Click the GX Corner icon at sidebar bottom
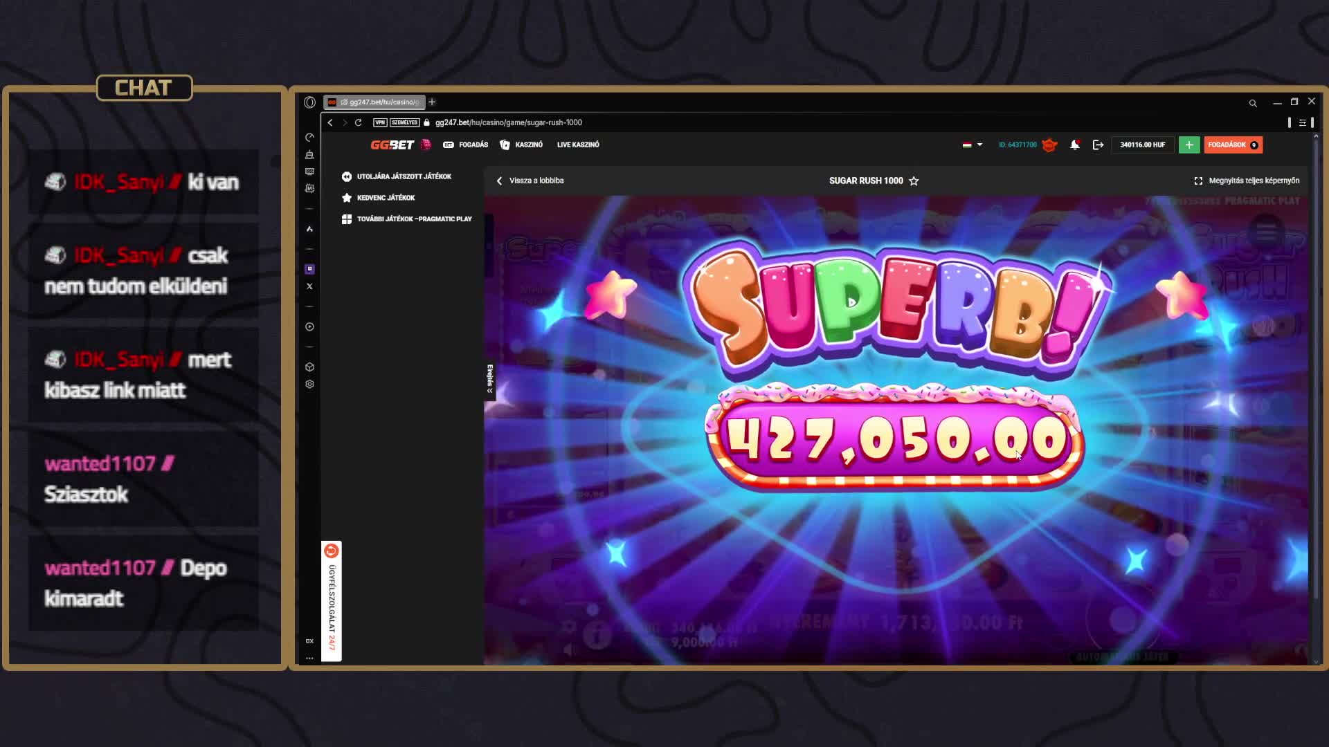This screenshot has width=1329, height=747. (309, 641)
